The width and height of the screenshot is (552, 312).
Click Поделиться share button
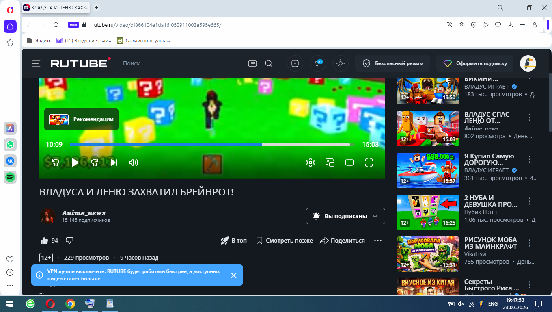343,240
